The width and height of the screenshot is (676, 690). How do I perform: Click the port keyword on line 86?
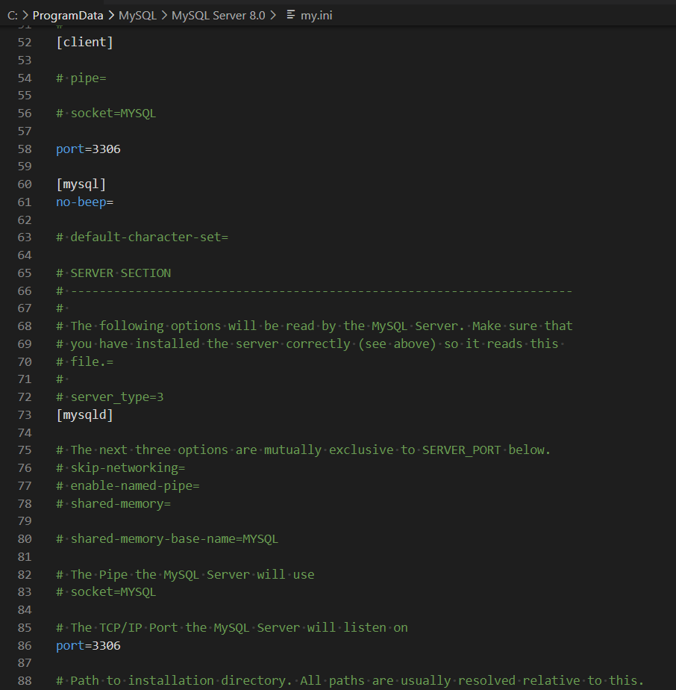(x=69, y=645)
